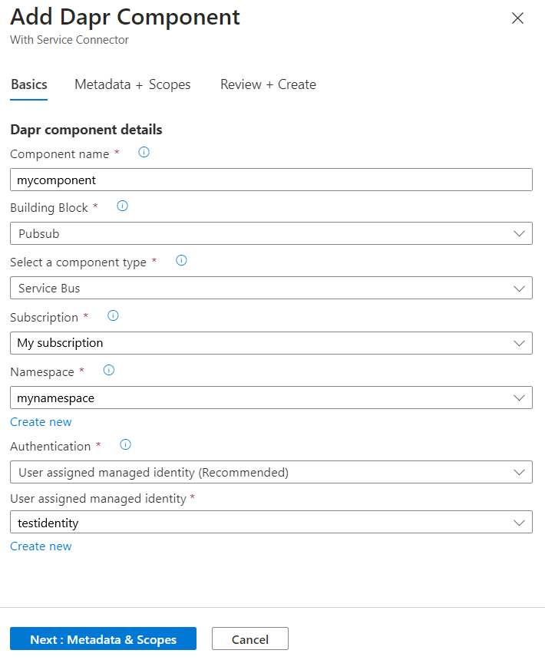Screen dimensions: 545x660
Task: Edit the Component name field
Action: point(271,180)
